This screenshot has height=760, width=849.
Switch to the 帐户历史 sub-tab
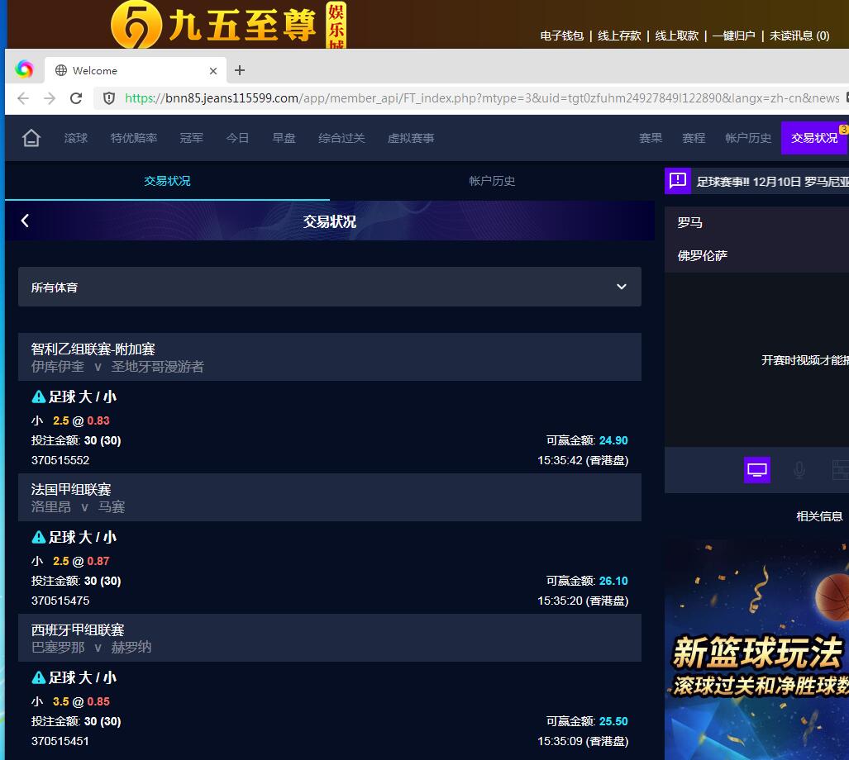coord(492,181)
